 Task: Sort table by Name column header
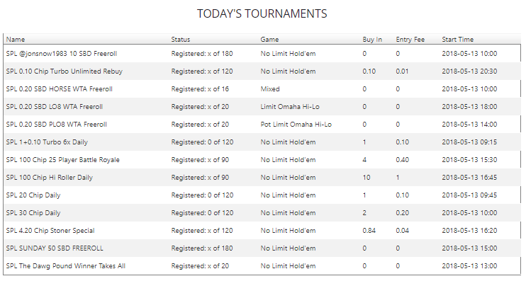pyautogui.click(x=16, y=40)
